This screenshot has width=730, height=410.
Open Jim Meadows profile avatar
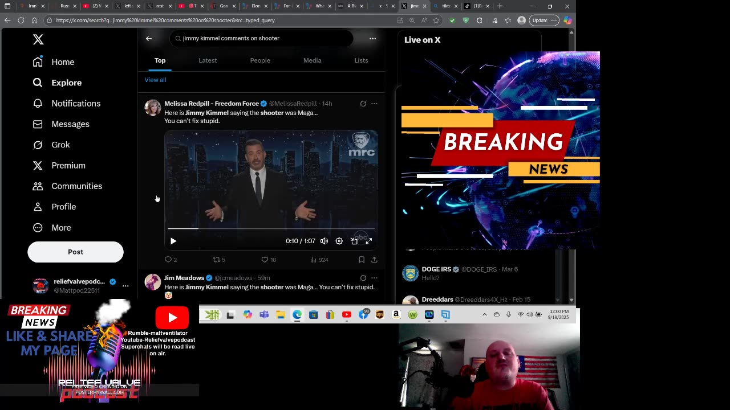tap(152, 282)
